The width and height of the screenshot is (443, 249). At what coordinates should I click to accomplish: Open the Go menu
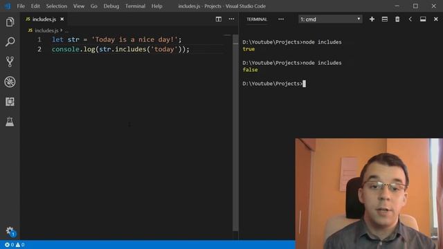tap(94, 6)
